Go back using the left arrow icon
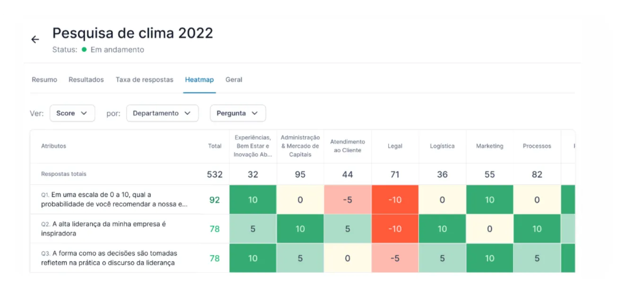 (35, 40)
